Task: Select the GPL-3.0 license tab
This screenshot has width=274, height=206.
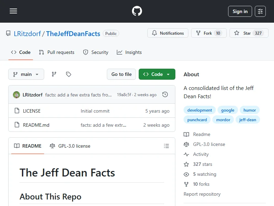Action: 70,146
